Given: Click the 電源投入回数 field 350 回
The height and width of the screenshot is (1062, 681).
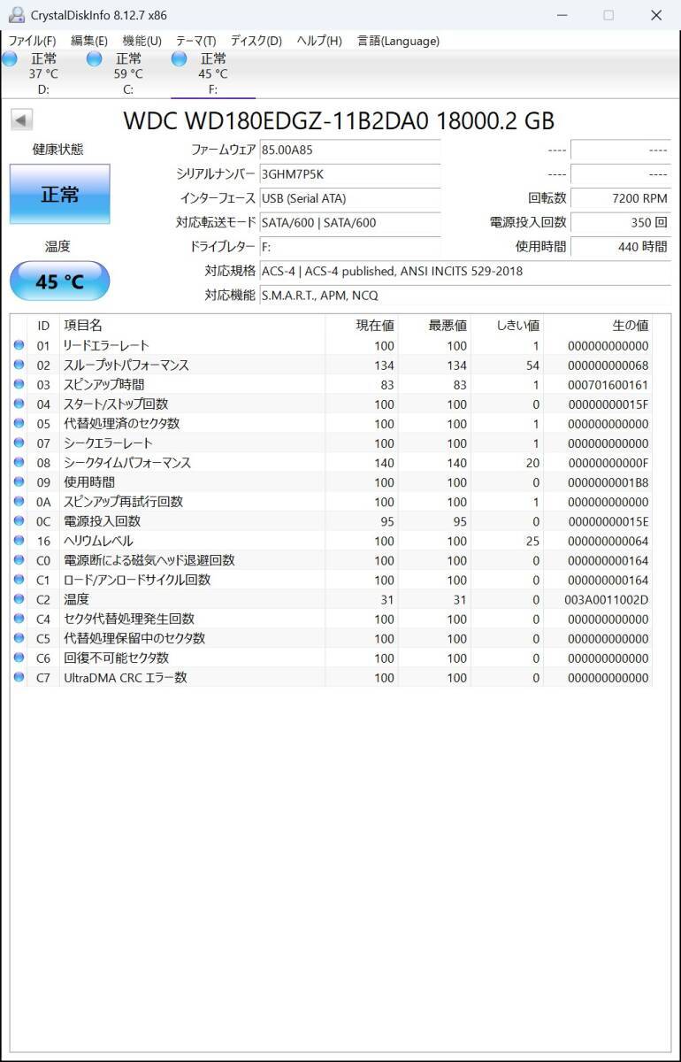Looking at the screenshot, I should (621, 223).
